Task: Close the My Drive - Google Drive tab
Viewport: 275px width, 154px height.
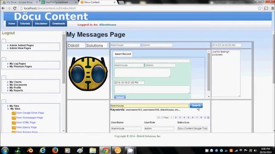Action: [37, 2]
